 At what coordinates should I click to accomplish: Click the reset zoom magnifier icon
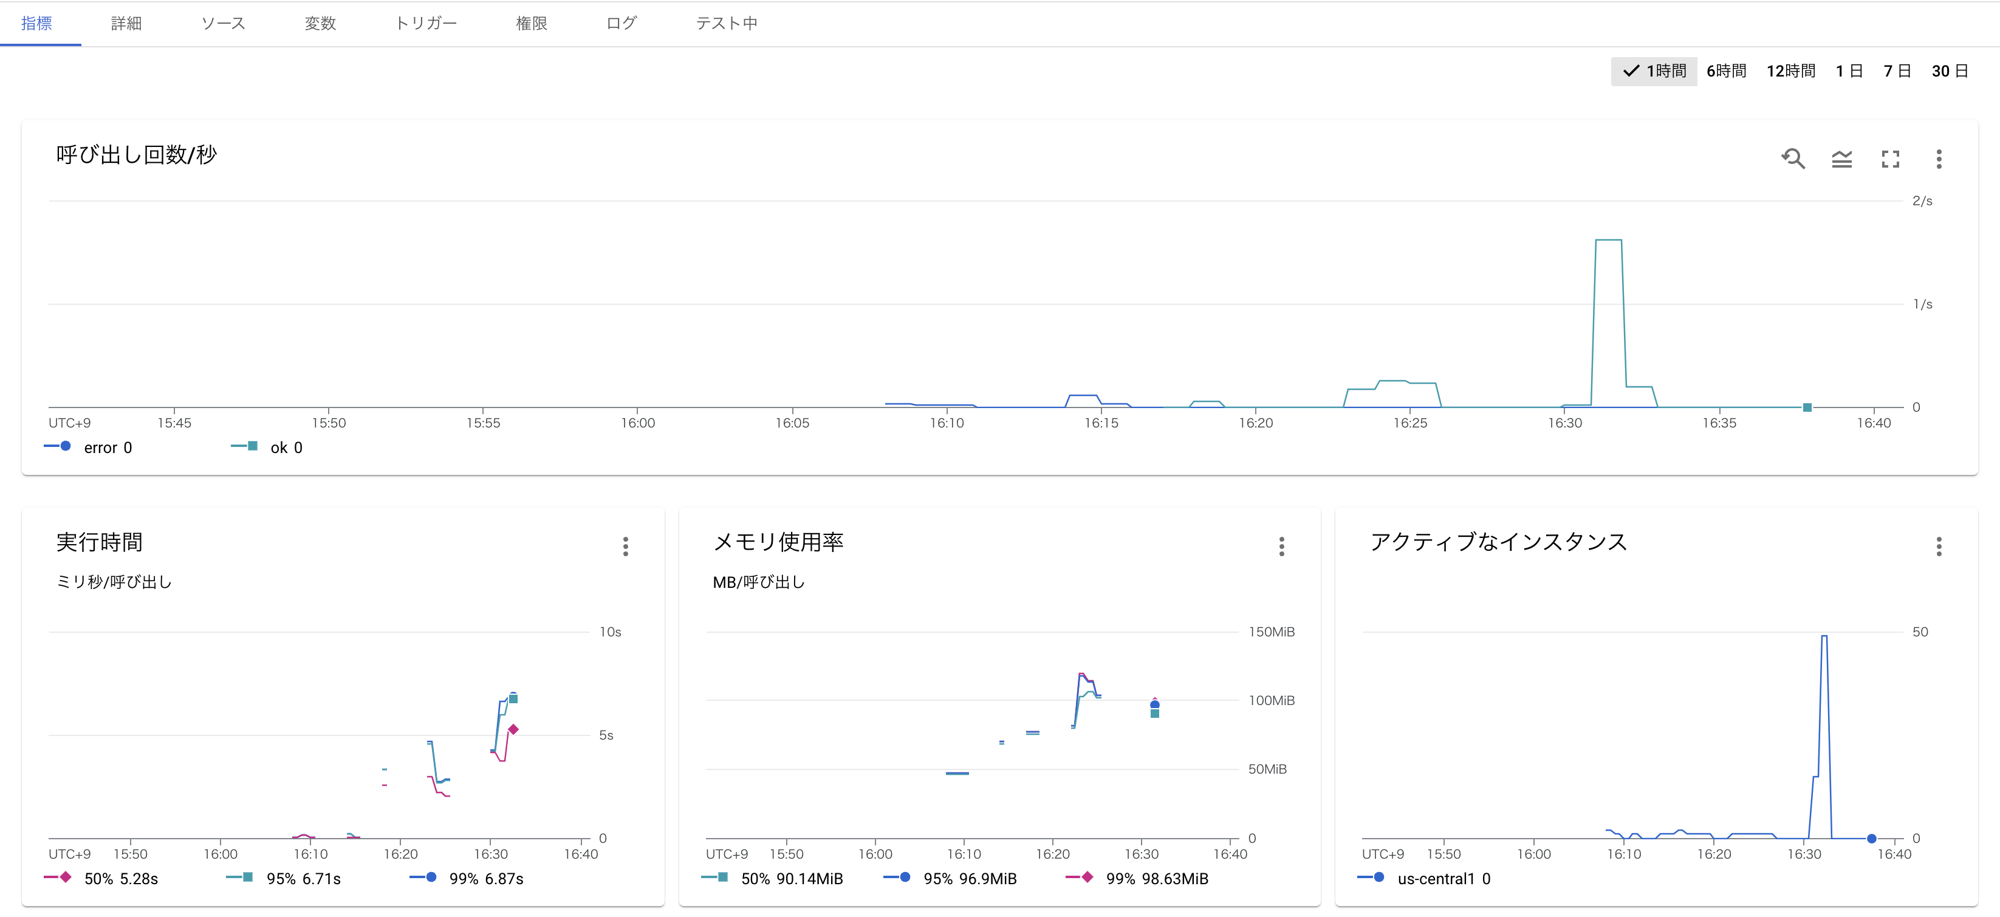[1793, 159]
